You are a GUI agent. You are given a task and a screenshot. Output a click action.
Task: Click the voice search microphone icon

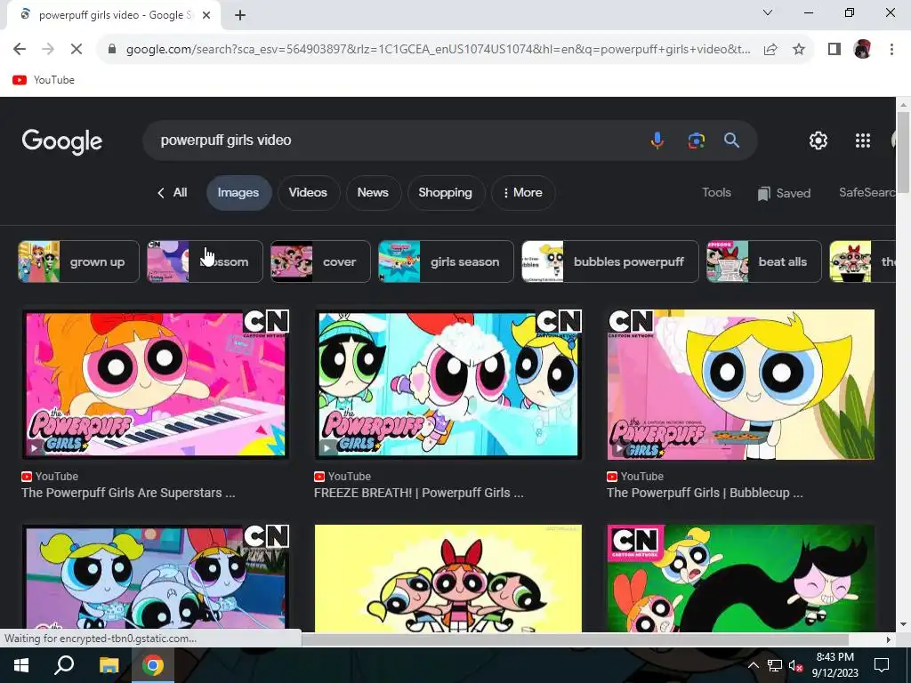pos(657,140)
